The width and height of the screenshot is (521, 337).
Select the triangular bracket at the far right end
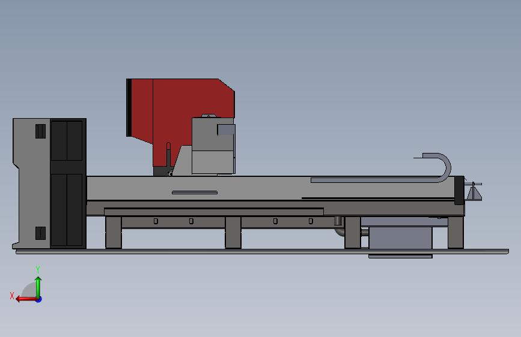pyautogui.click(x=474, y=191)
